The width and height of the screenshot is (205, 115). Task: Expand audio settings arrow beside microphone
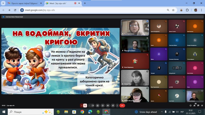pyautogui.click(x=82, y=105)
